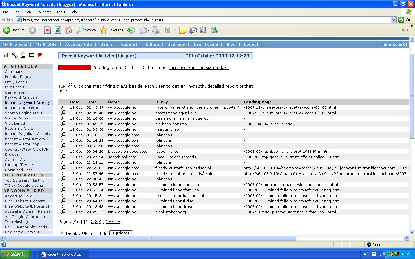Expand the address bar dropdown arrow
Screen dimensions: 415x259
pyautogui.click(x=393, y=20)
